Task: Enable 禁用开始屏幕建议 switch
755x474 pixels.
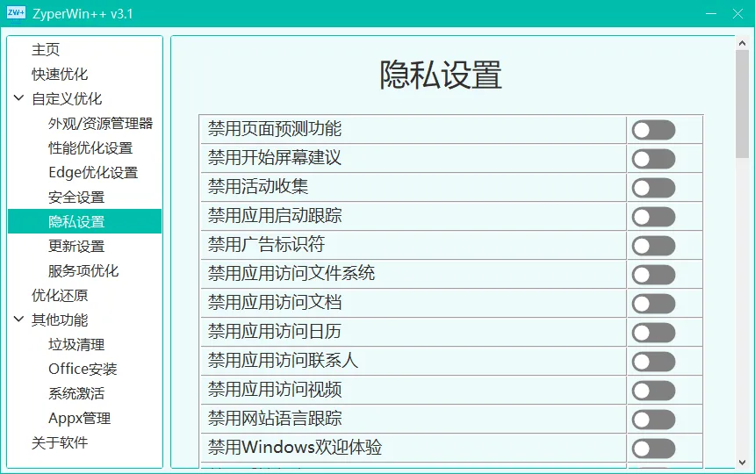Action: (653, 159)
